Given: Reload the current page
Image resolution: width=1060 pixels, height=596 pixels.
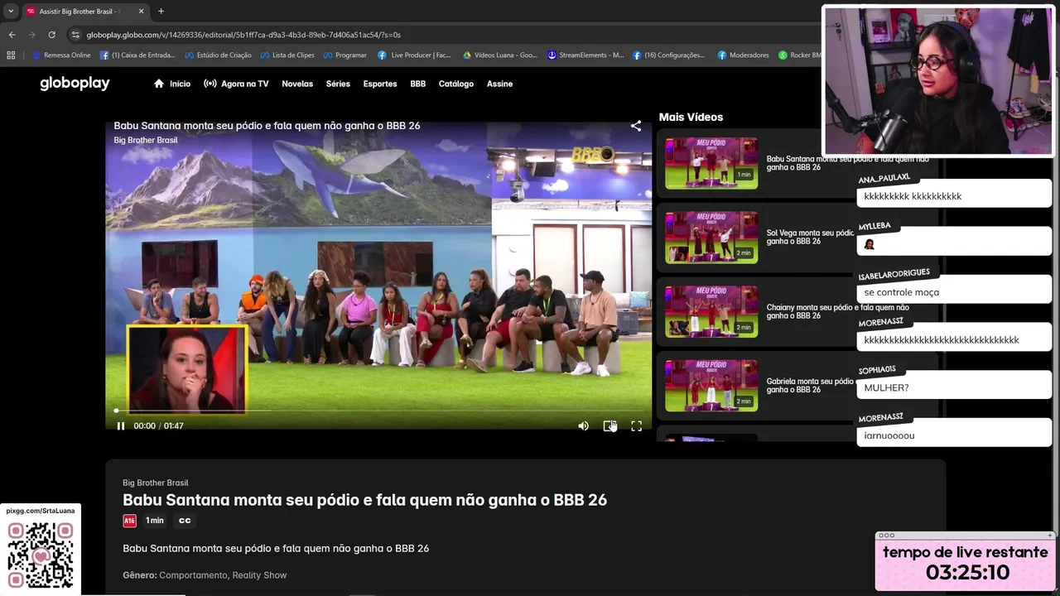Looking at the screenshot, I should click(51, 35).
